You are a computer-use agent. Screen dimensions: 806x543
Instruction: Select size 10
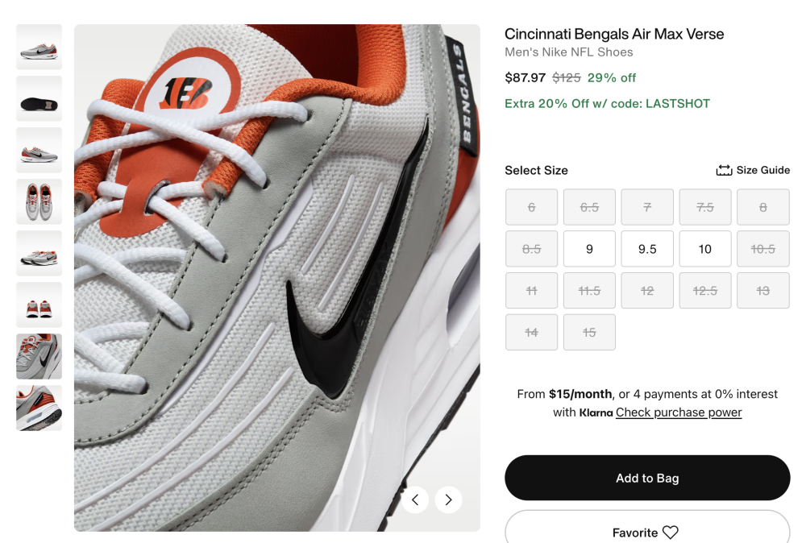coord(704,249)
